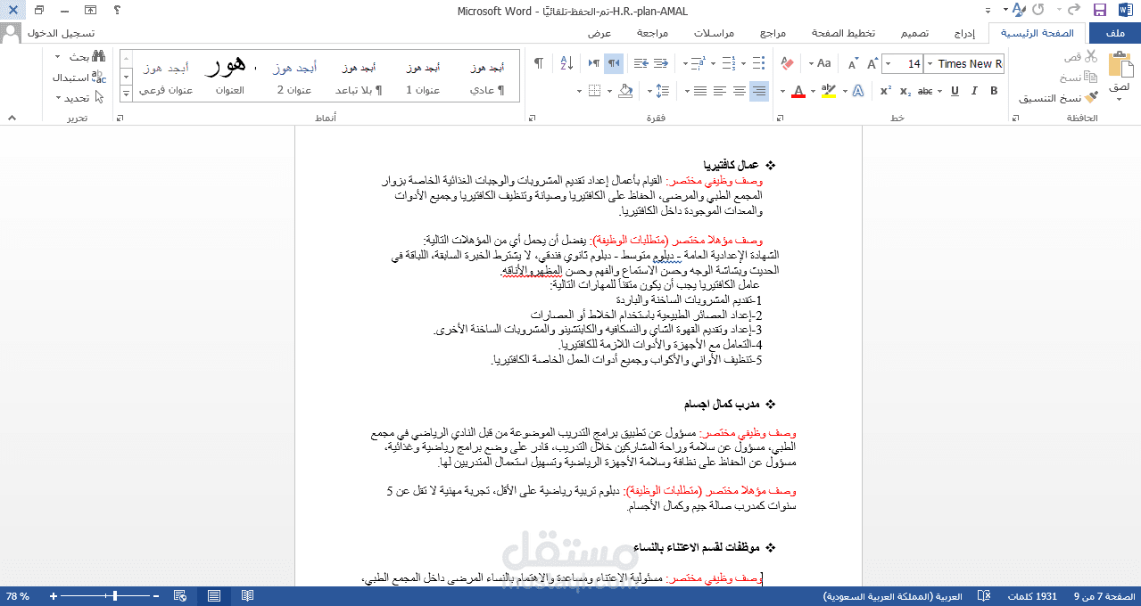Collapse the ribbon with the arrow
Screen dimensions: 1141x606
click(12, 117)
